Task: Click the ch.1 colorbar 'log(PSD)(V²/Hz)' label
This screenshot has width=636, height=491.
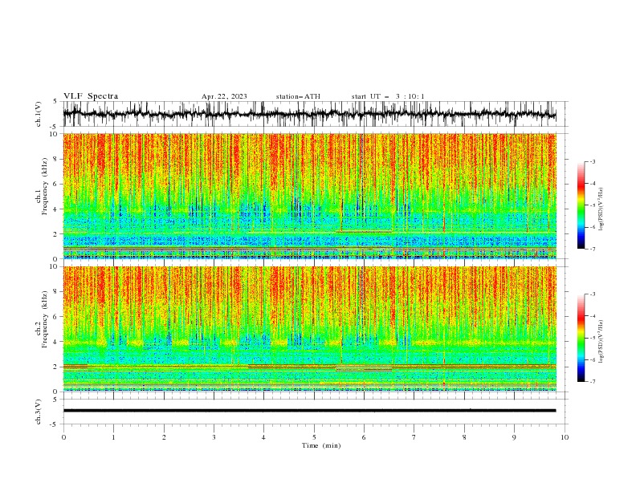Action: point(601,209)
